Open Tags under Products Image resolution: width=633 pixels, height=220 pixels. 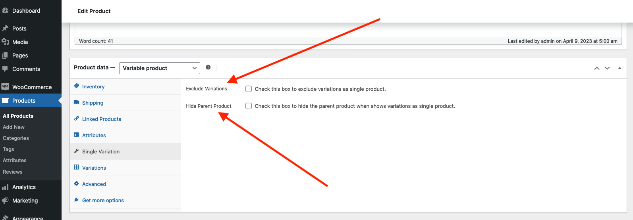coord(8,149)
